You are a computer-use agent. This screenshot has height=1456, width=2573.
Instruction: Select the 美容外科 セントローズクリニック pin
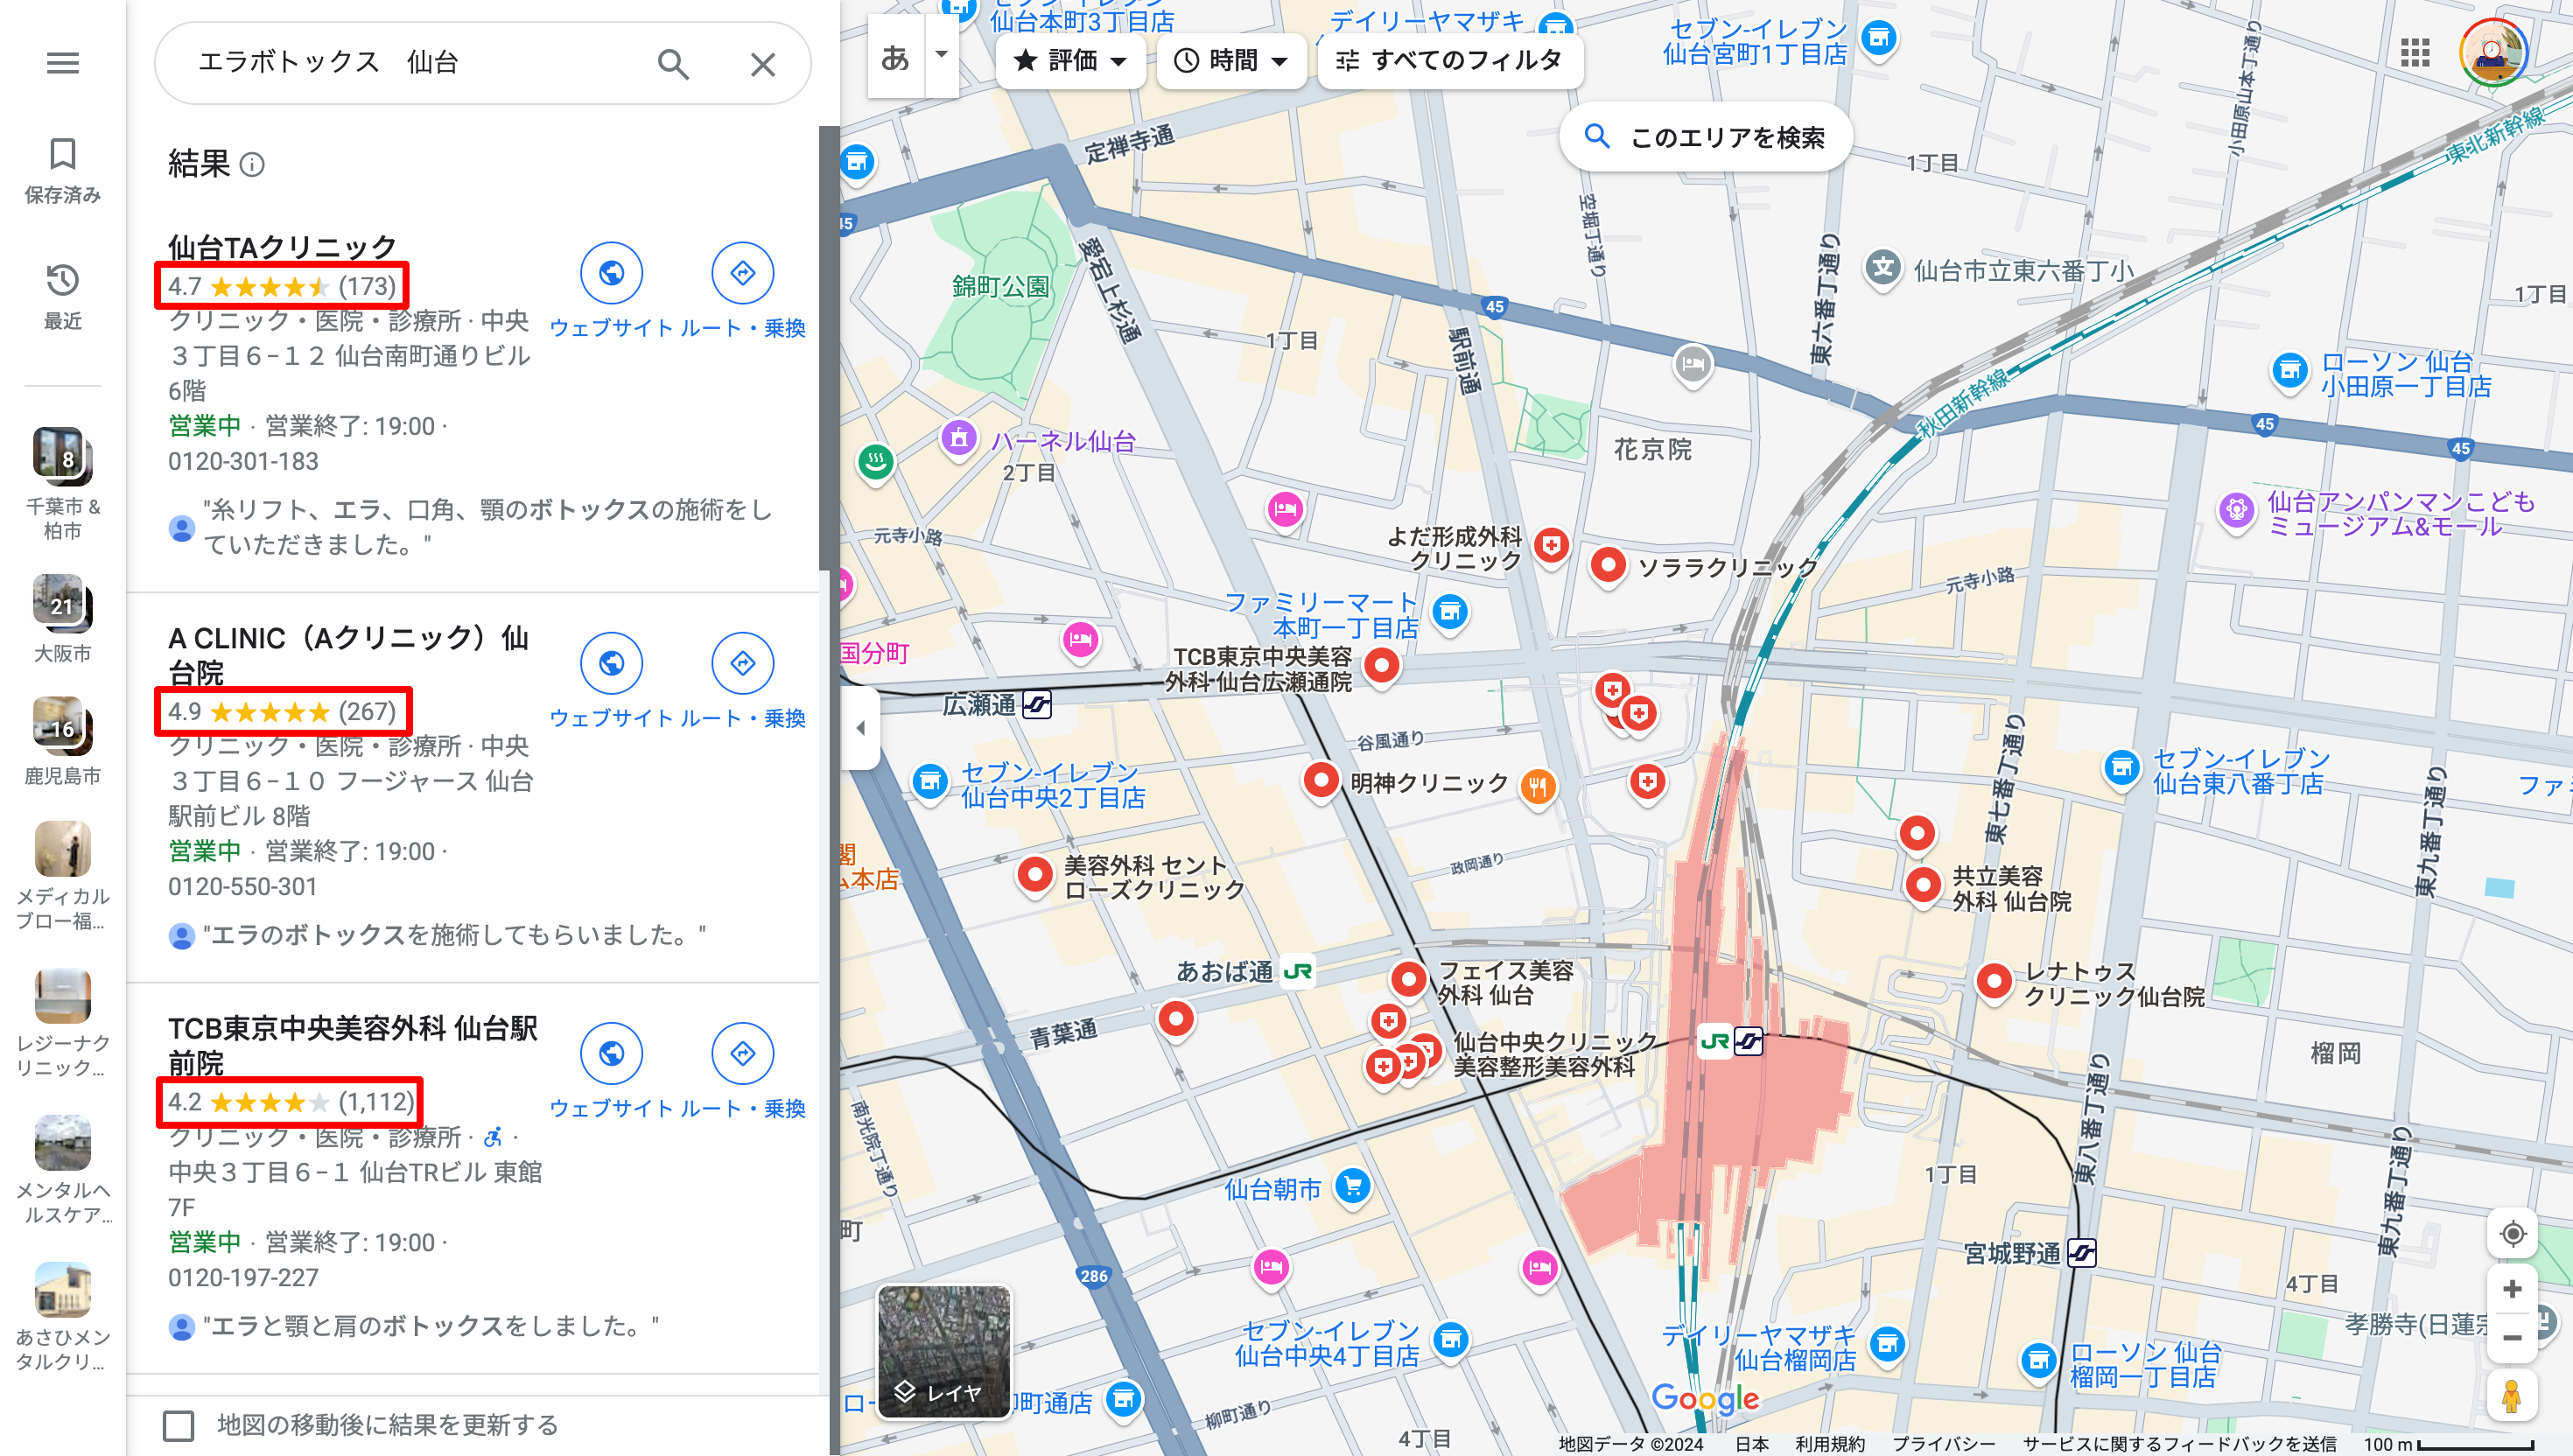tap(1035, 876)
